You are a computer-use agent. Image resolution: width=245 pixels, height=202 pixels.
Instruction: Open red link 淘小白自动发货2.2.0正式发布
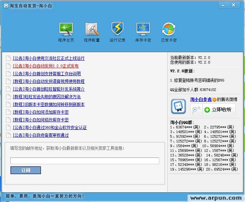click(x=46, y=66)
